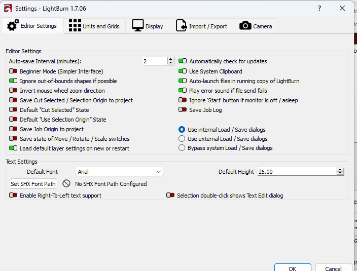Viewport: 357px width, 271px height.
Task: Disable Load default layer settings on new or restart
Action: coord(13,148)
